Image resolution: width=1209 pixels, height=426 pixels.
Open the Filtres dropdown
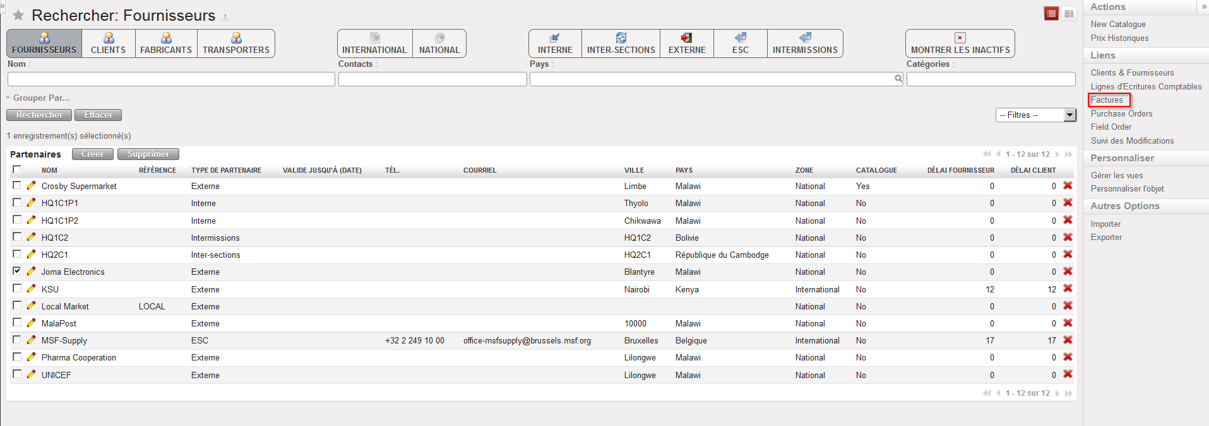click(1035, 115)
